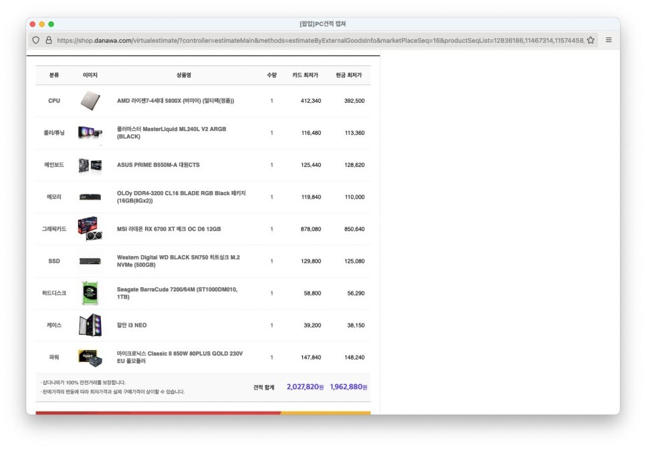The image size is (646, 449).
Task: Click the cash total 1,962,880원
Action: (348, 387)
